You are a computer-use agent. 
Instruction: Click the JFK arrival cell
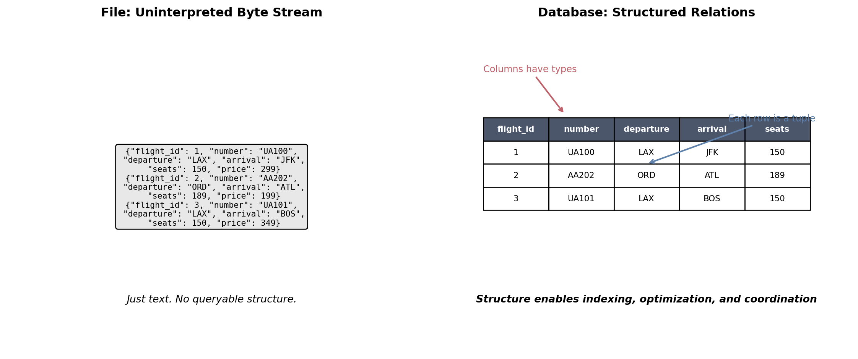click(712, 153)
